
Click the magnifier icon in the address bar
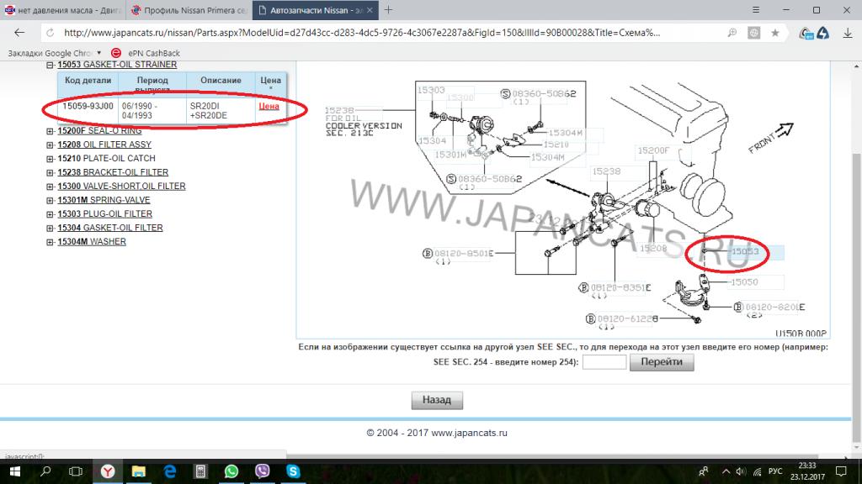point(732,33)
